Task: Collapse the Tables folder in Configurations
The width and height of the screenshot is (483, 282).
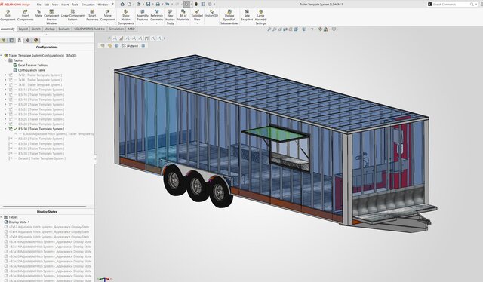Action: 6,60
